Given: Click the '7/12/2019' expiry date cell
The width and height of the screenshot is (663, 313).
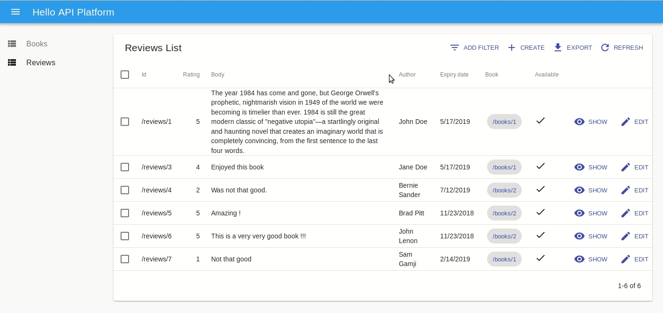Looking at the screenshot, I should click(455, 190).
